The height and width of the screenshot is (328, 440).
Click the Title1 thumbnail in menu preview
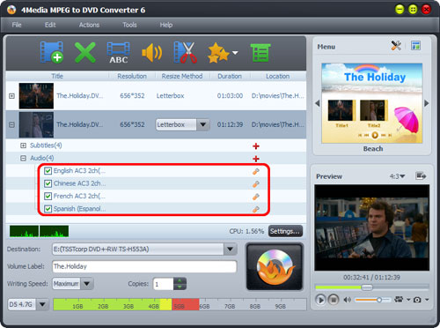pyautogui.click(x=341, y=110)
